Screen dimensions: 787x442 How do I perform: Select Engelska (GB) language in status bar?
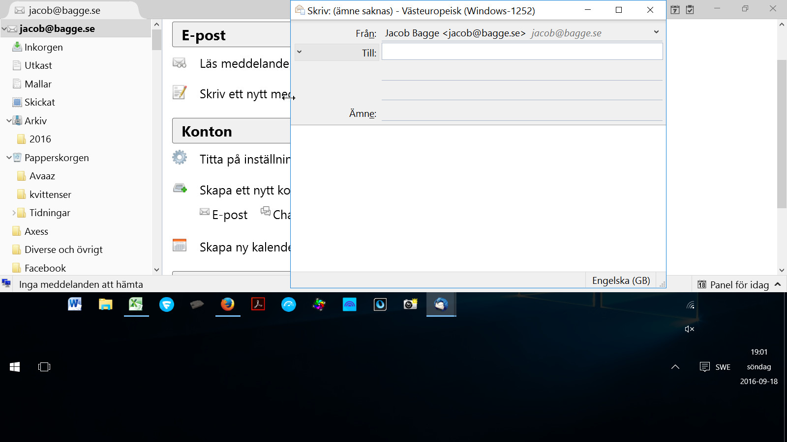tap(621, 280)
